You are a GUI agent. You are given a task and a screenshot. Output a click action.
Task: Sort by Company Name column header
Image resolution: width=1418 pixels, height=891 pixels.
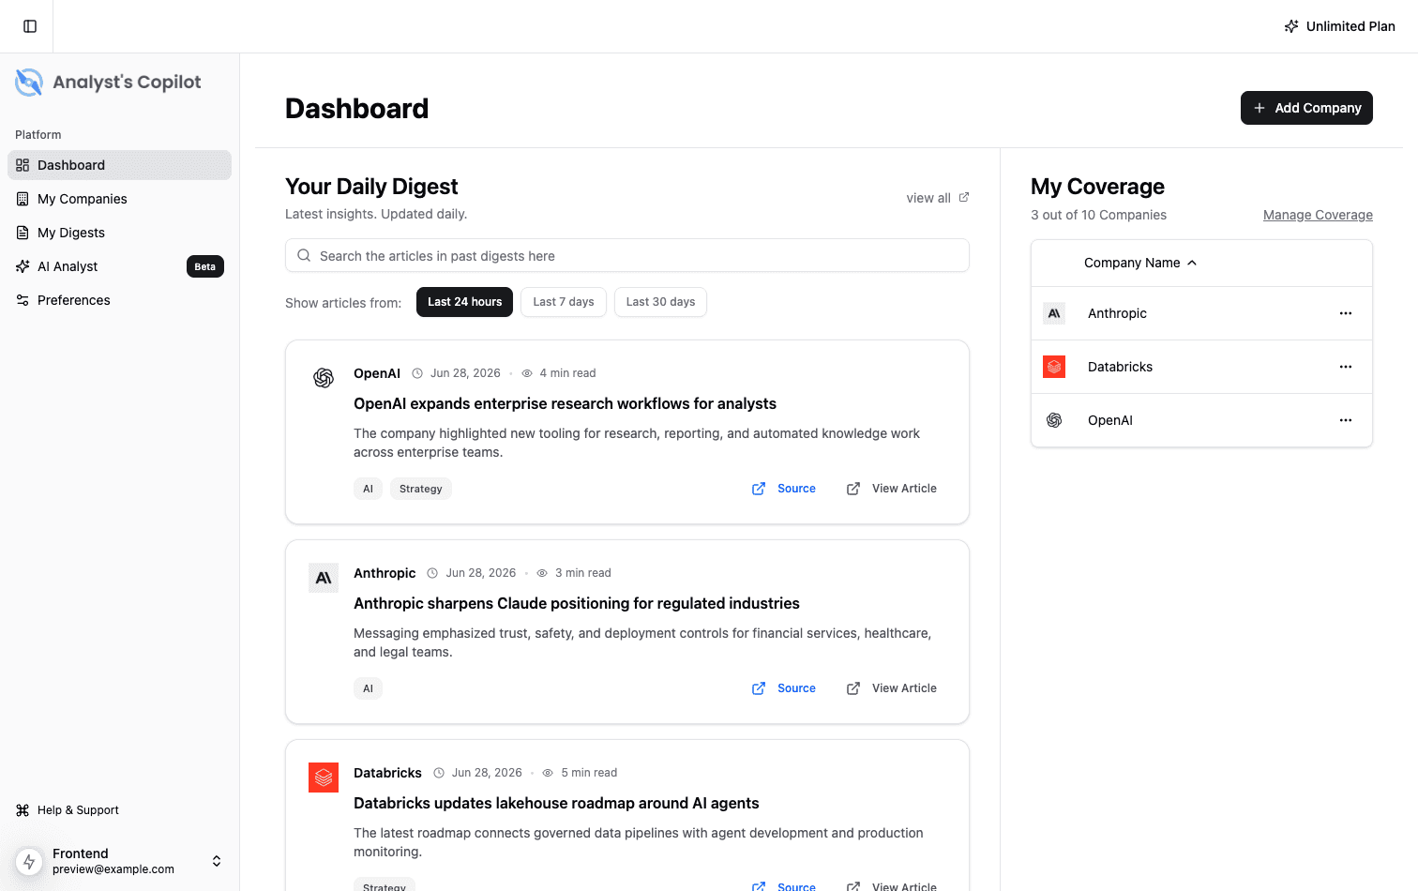coord(1140,263)
